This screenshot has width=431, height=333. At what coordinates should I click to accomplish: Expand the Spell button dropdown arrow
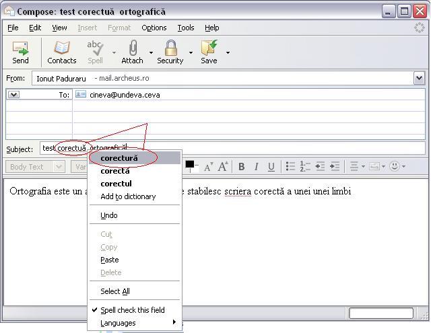(114, 52)
